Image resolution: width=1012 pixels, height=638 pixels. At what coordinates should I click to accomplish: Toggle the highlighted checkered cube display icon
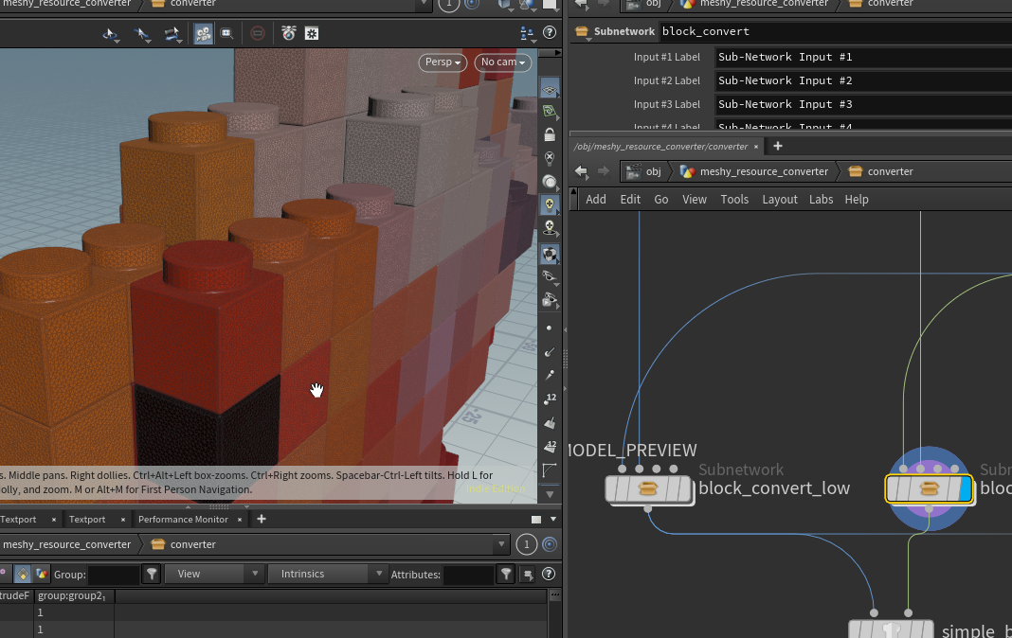click(x=550, y=254)
